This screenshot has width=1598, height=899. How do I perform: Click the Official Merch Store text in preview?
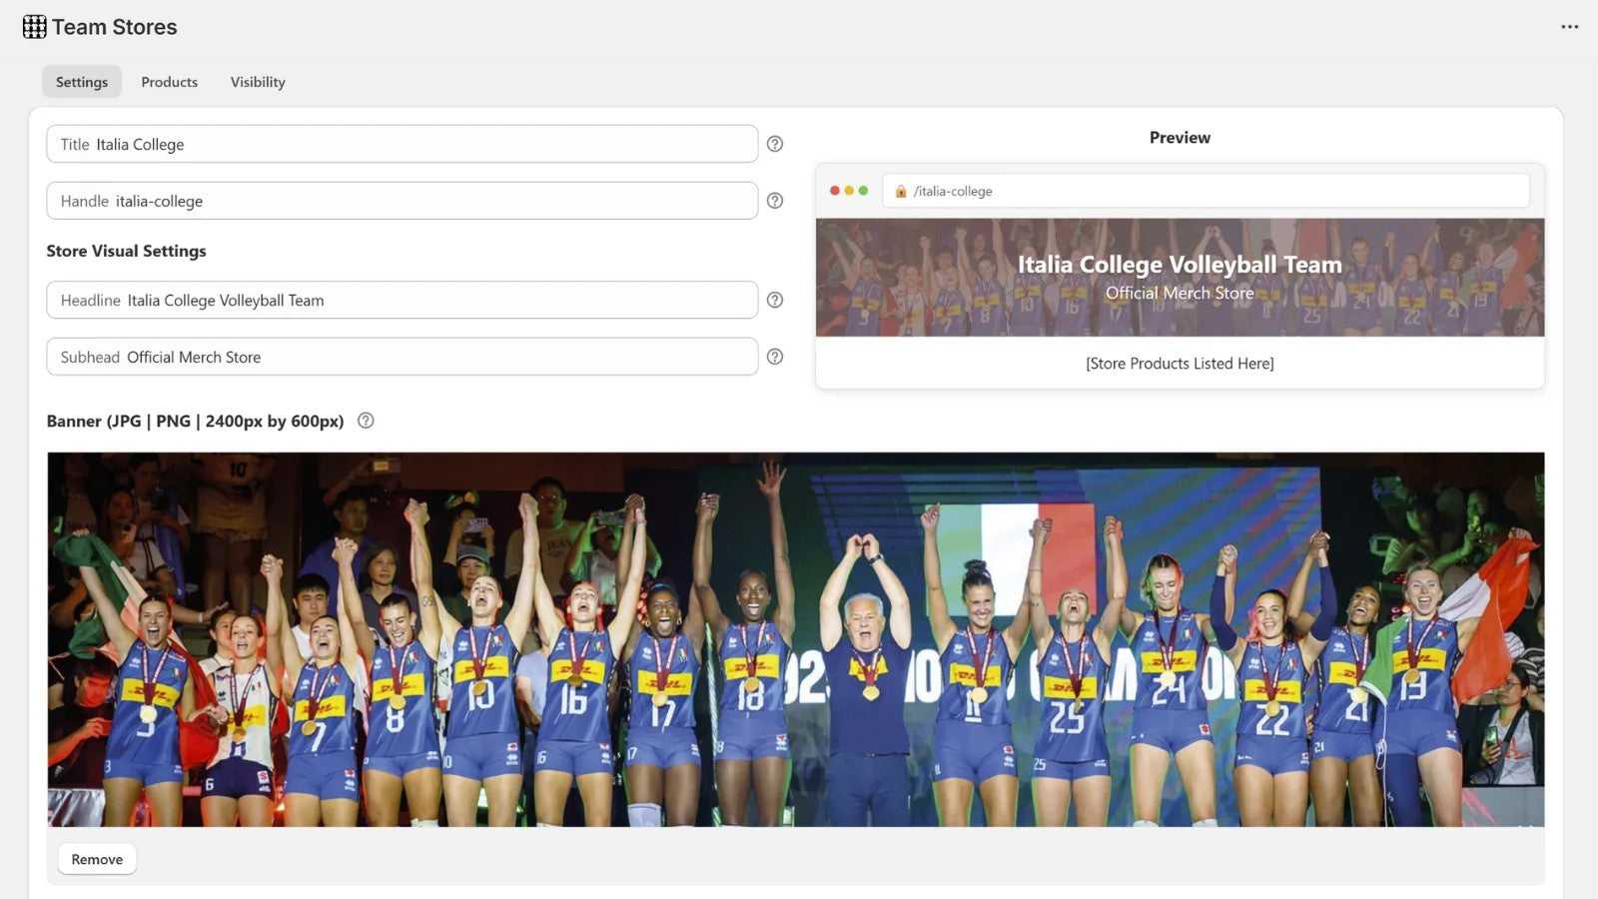click(1180, 293)
